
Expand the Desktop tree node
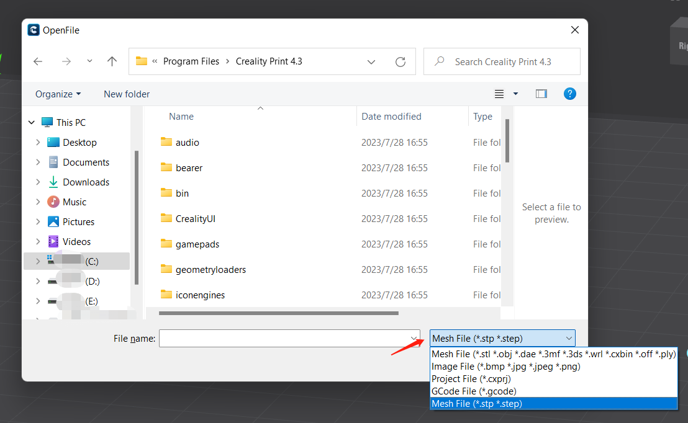click(38, 143)
